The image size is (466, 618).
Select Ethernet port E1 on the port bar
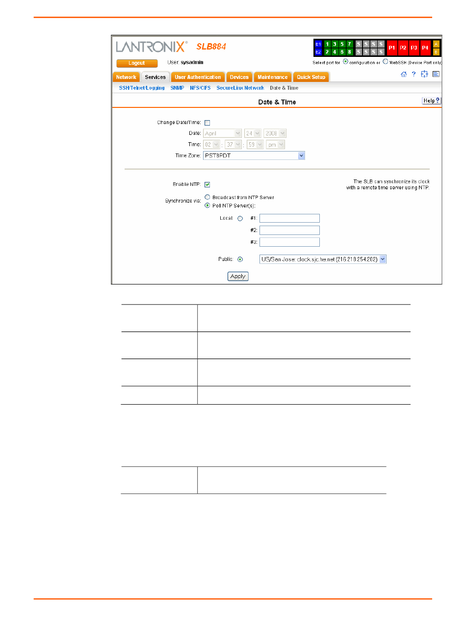tap(318, 44)
